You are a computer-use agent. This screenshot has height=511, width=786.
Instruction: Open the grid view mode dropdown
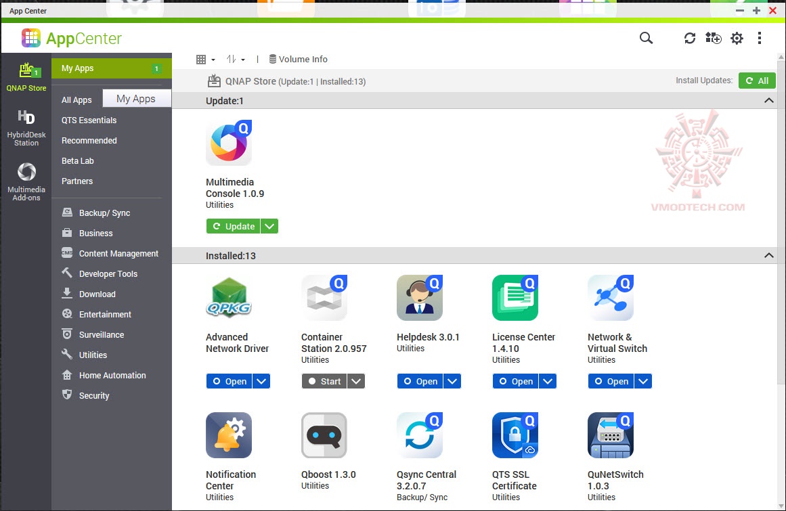pos(206,60)
